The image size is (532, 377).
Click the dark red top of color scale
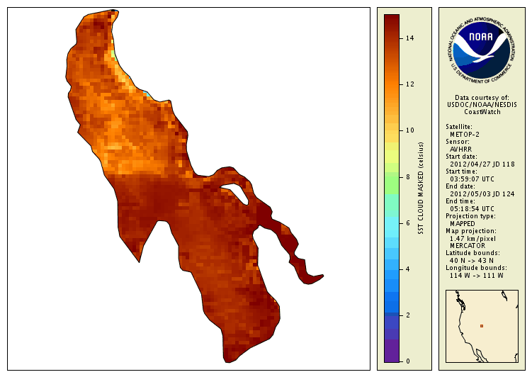coord(392,18)
